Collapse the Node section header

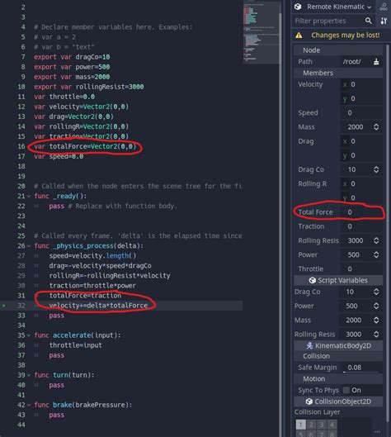coord(338,50)
